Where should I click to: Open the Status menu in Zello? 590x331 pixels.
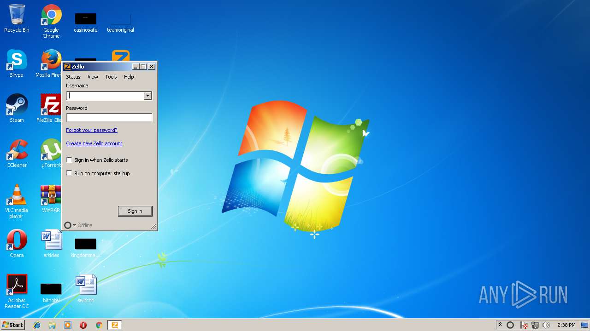tap(73, 77)
